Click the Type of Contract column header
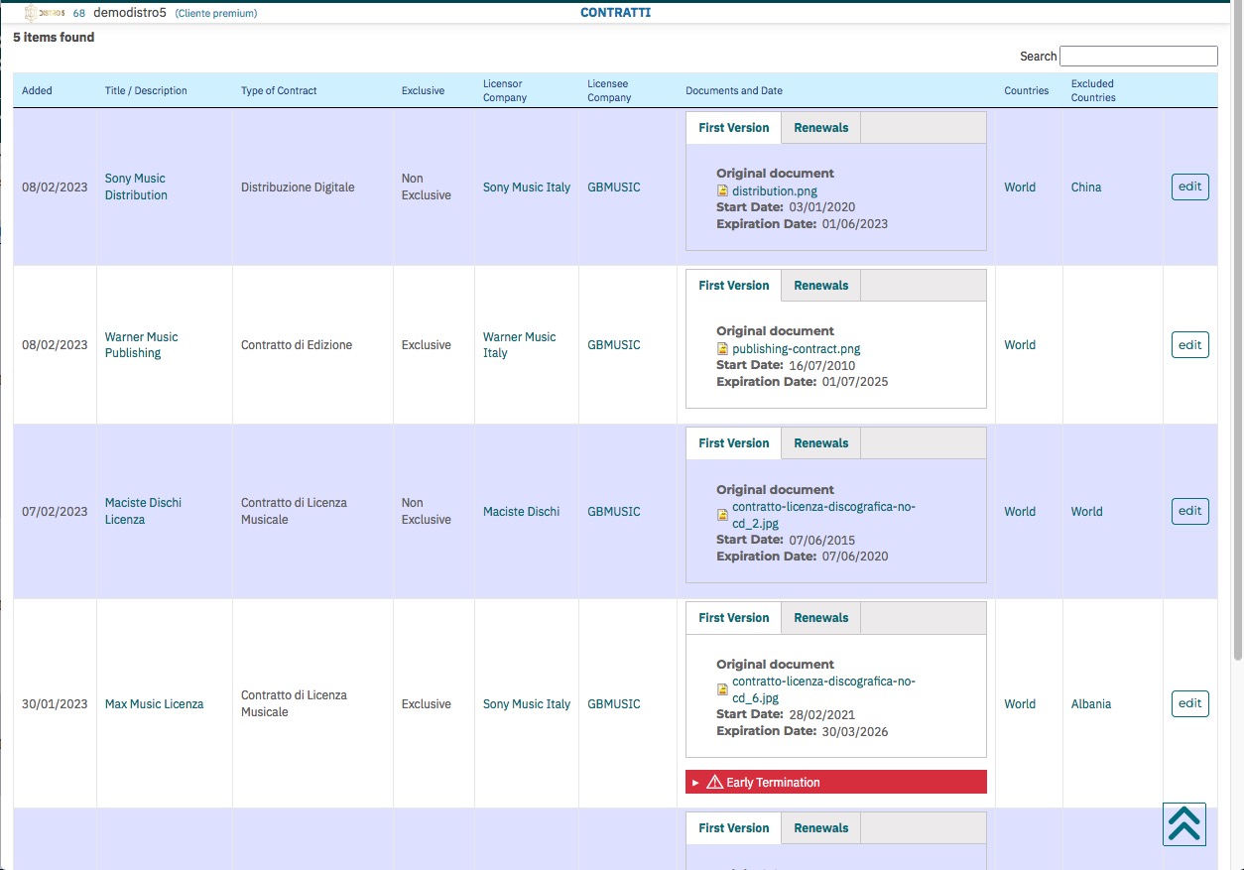The height and width of the screenshot is (870, 1244). 279,90
